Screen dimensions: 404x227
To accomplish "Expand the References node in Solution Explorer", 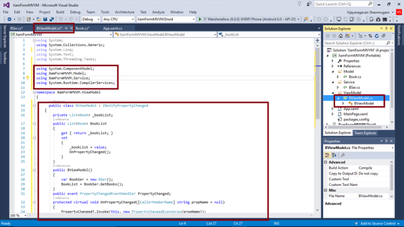I will coord(333,67).
